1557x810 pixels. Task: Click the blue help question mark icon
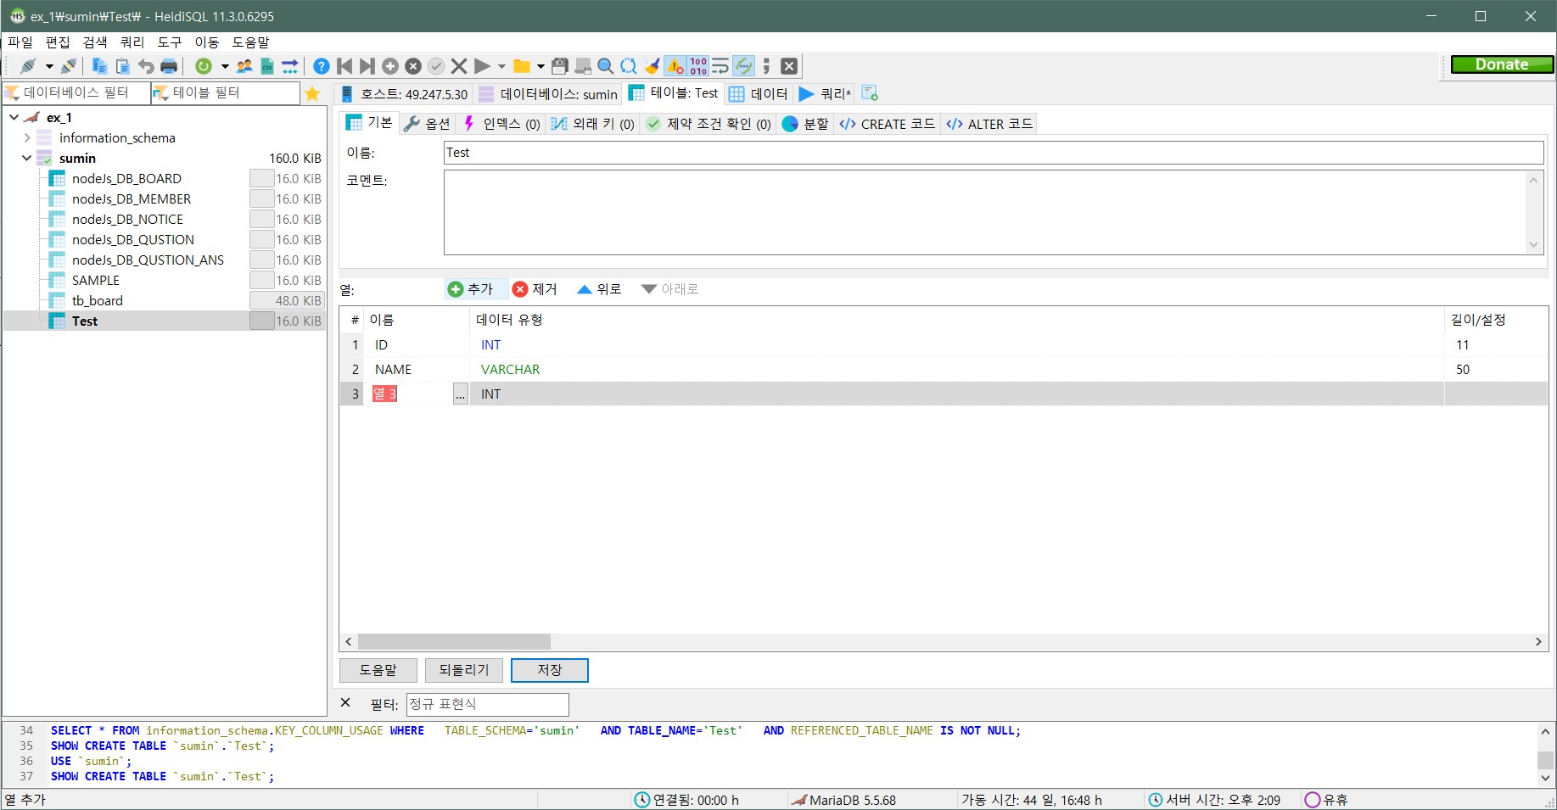[x=322, y=66]
